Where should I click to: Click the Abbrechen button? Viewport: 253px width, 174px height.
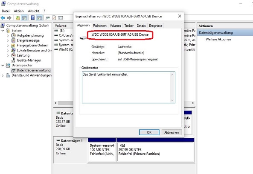point(172,132)
